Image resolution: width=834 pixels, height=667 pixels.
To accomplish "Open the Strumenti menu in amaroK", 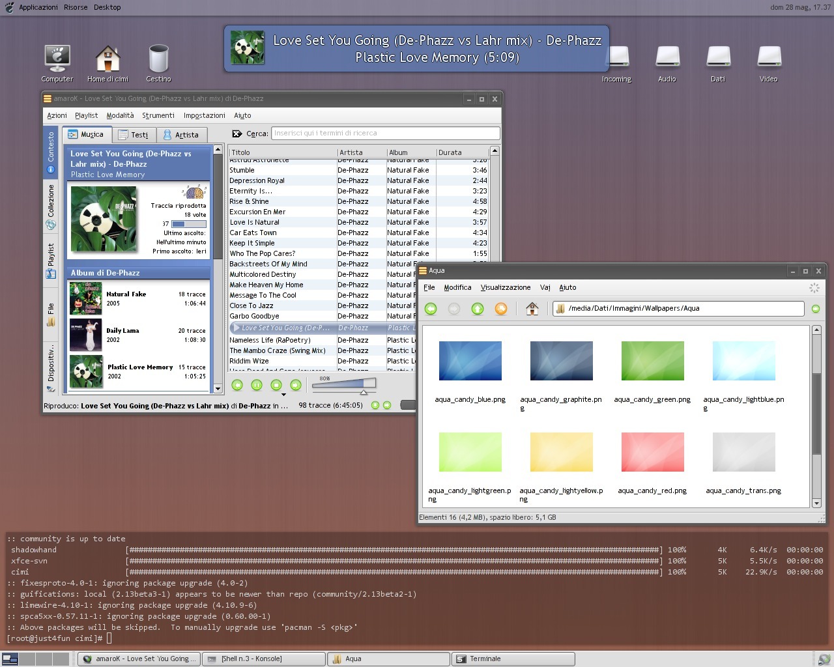I will coord(158,115).
